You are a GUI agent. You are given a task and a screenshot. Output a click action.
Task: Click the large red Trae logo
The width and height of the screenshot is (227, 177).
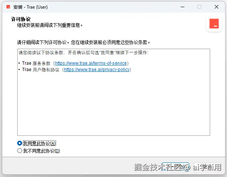(x=214, y=24)
